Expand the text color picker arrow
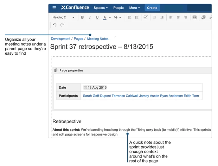218x166 pixels. 110,18
